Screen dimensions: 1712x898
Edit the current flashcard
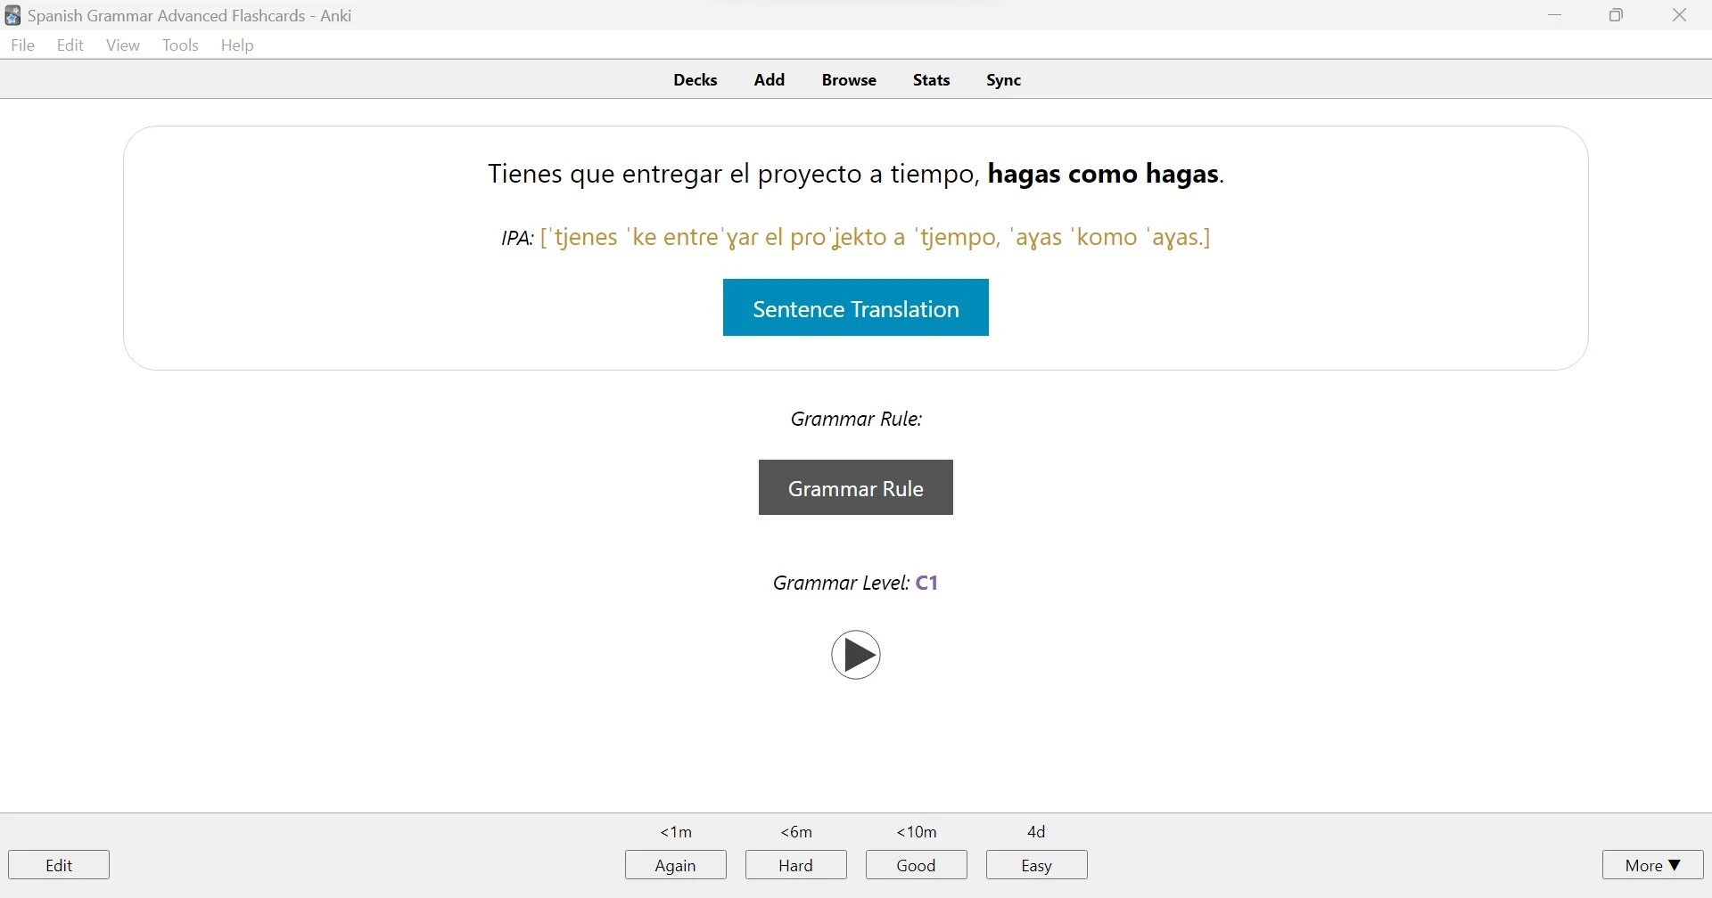point(58,864)
